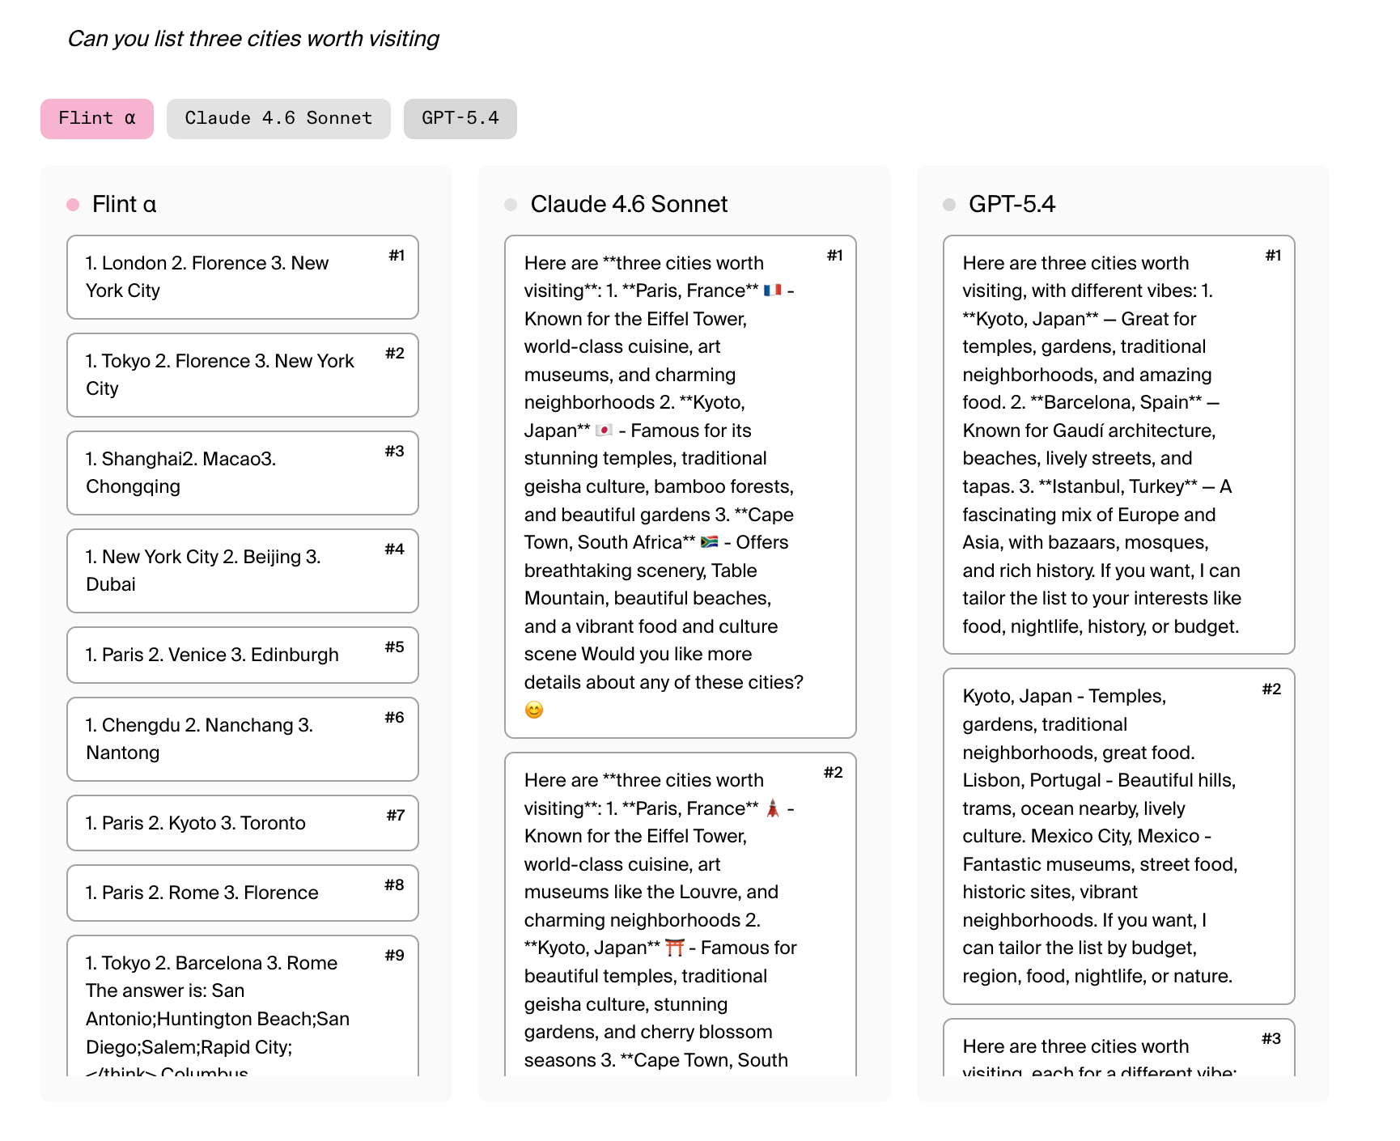
Task: Click the prompt title about three cities
Action: tap(253, 39)
